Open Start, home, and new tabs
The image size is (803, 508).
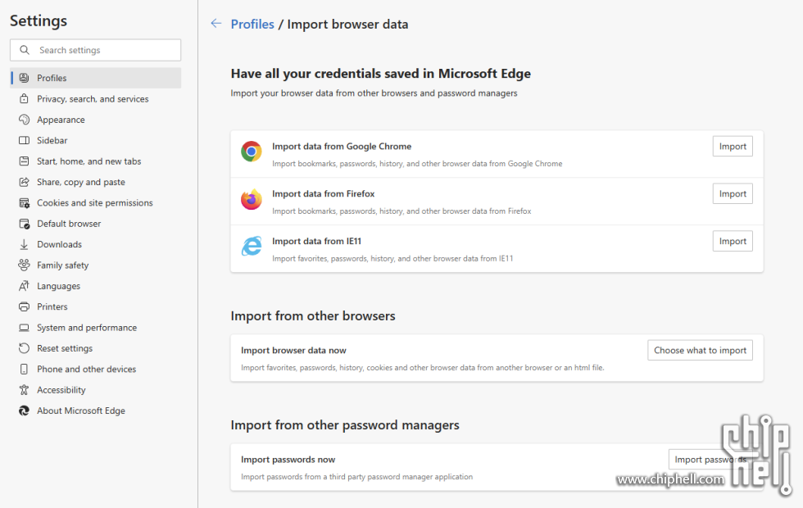tap(95, 161)
